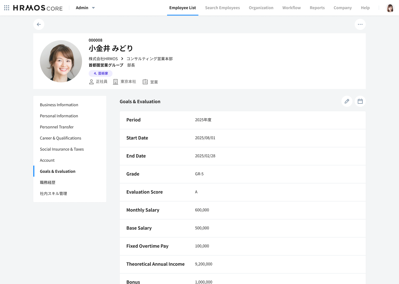Open the calendar history icon
The height and width of the screenshot is (284, 399).
360,102
